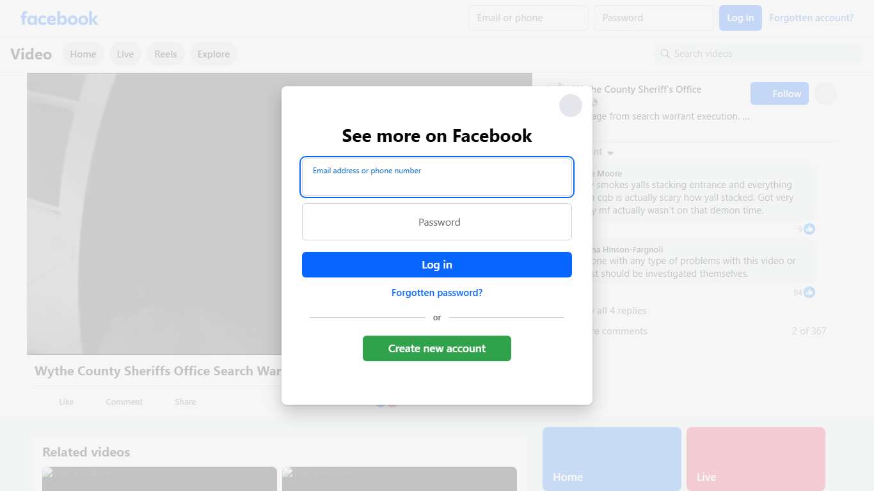The width and height of the screenshot is (874, 491).
Task: Click Create new account button
Action: [437, 348]
